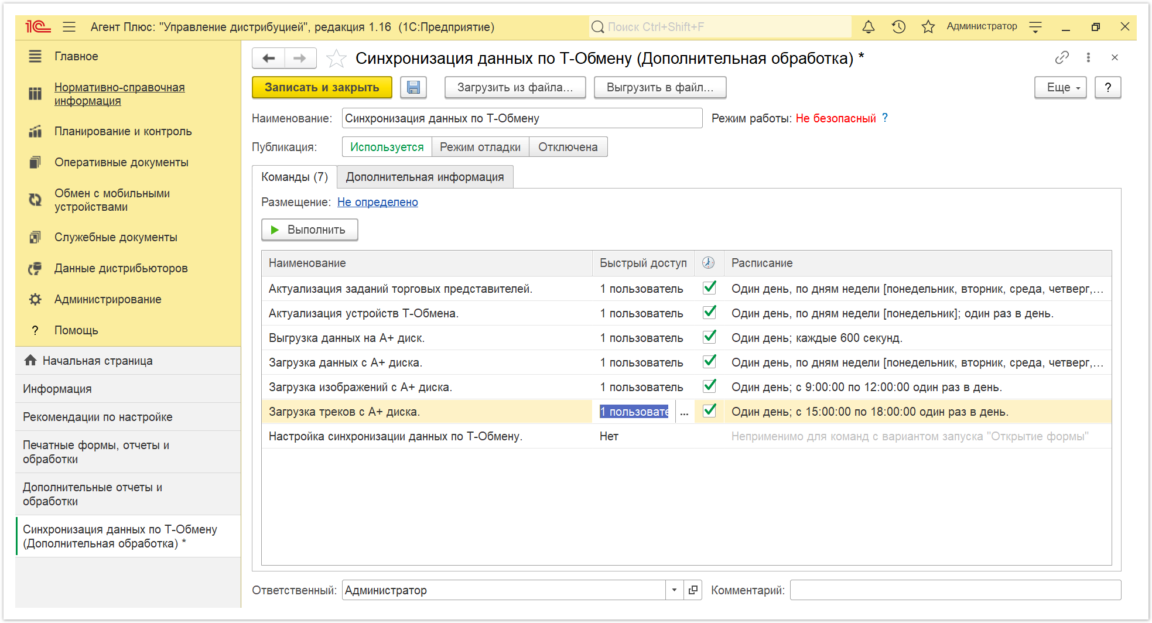Go back with the left arrow
Image resolution: width=1152 pixels, height=623 pixels.
coord(269,58)
